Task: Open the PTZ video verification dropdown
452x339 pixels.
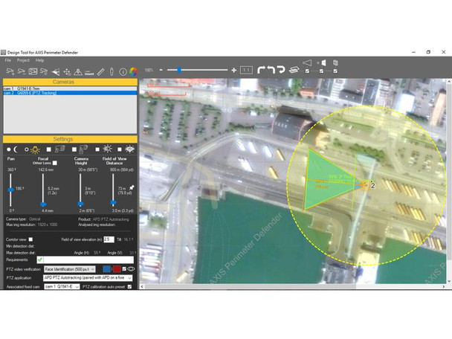Action: pos(70,268)
